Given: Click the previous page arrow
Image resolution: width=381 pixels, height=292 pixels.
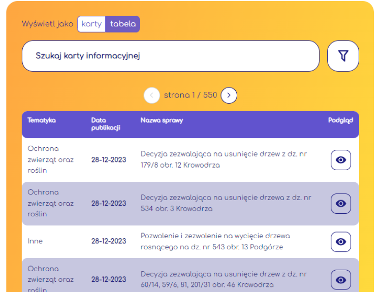Looking at the screenshot, I should pos(151,95).
